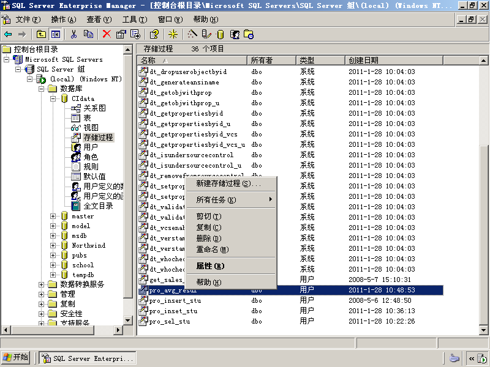Click the New database cylinder toolbar icon
This screenshot has height=367, width=490.
(x=221, y=34)
